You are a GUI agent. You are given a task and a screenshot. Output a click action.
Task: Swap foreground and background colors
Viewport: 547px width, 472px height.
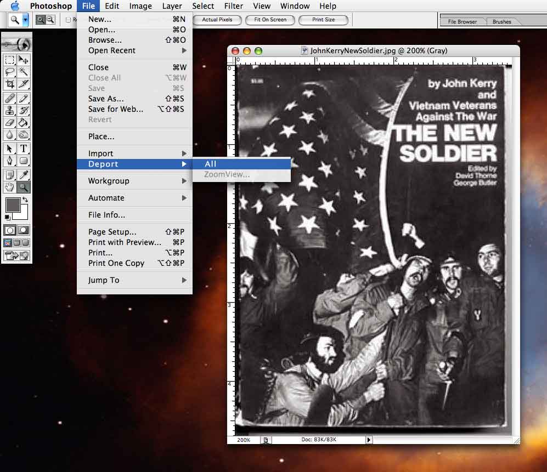25,200
